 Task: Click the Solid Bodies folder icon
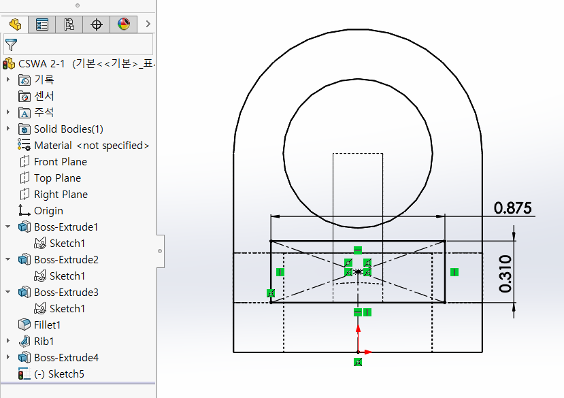click(x=24, y=129)
